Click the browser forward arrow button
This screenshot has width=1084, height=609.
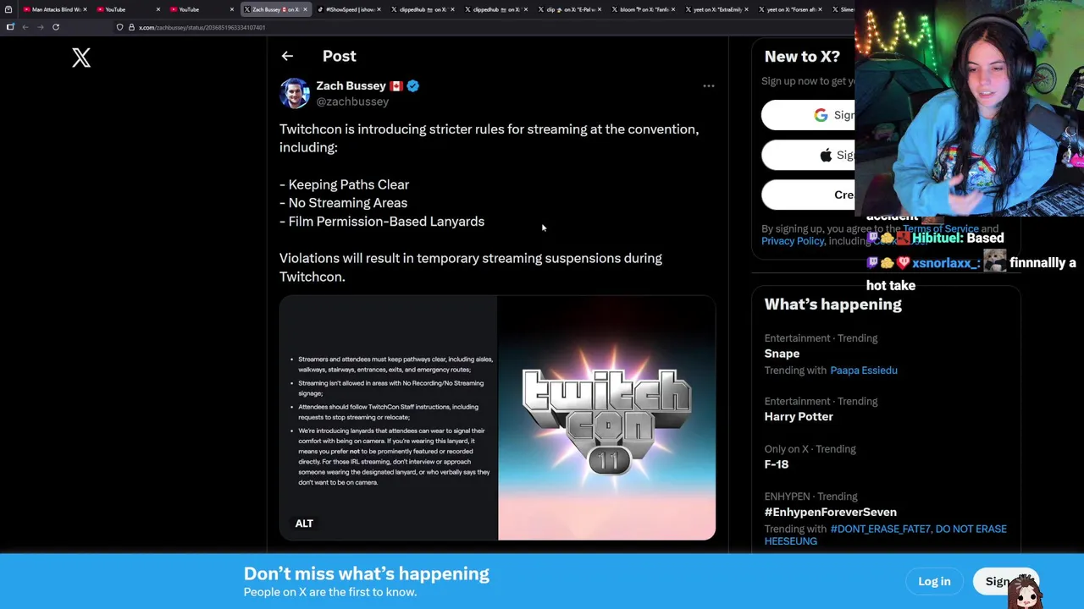click(40, 27)
